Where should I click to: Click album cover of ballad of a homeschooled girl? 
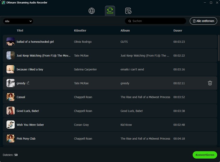point(10,42)
